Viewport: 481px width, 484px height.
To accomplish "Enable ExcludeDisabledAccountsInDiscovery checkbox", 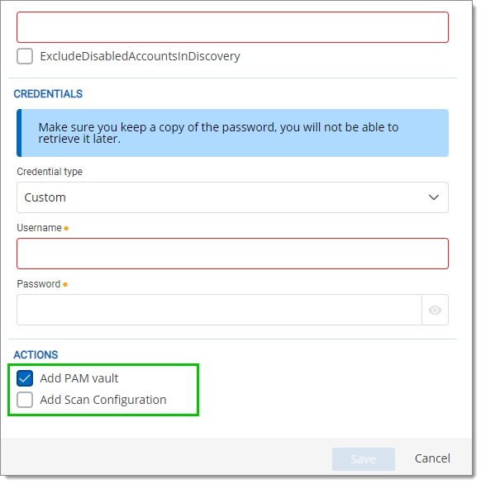I will pyautogui.click(x=25, y=56).
